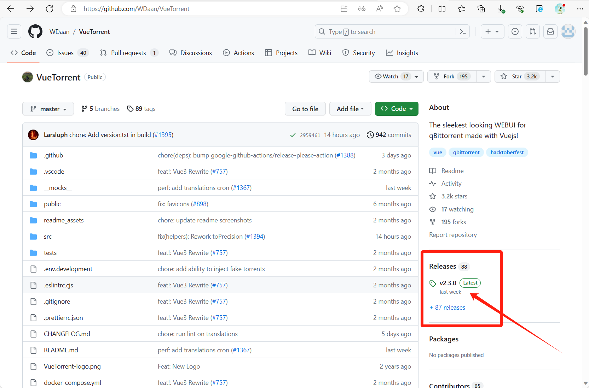
Task: Expand the master branch dropdown
Action: (x=48, y=109)
